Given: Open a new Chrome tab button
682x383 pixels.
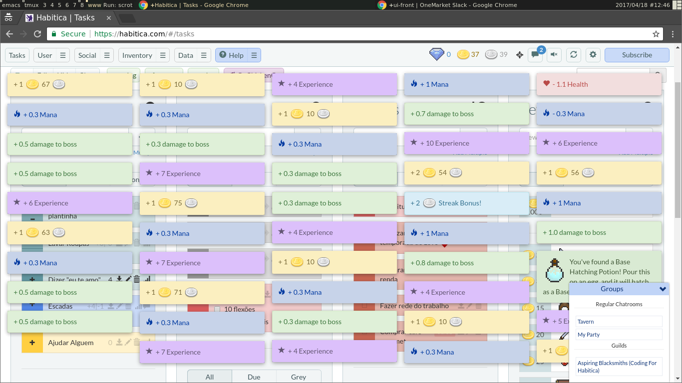Looking at the screenshot, I should click(x=128, y=18).
